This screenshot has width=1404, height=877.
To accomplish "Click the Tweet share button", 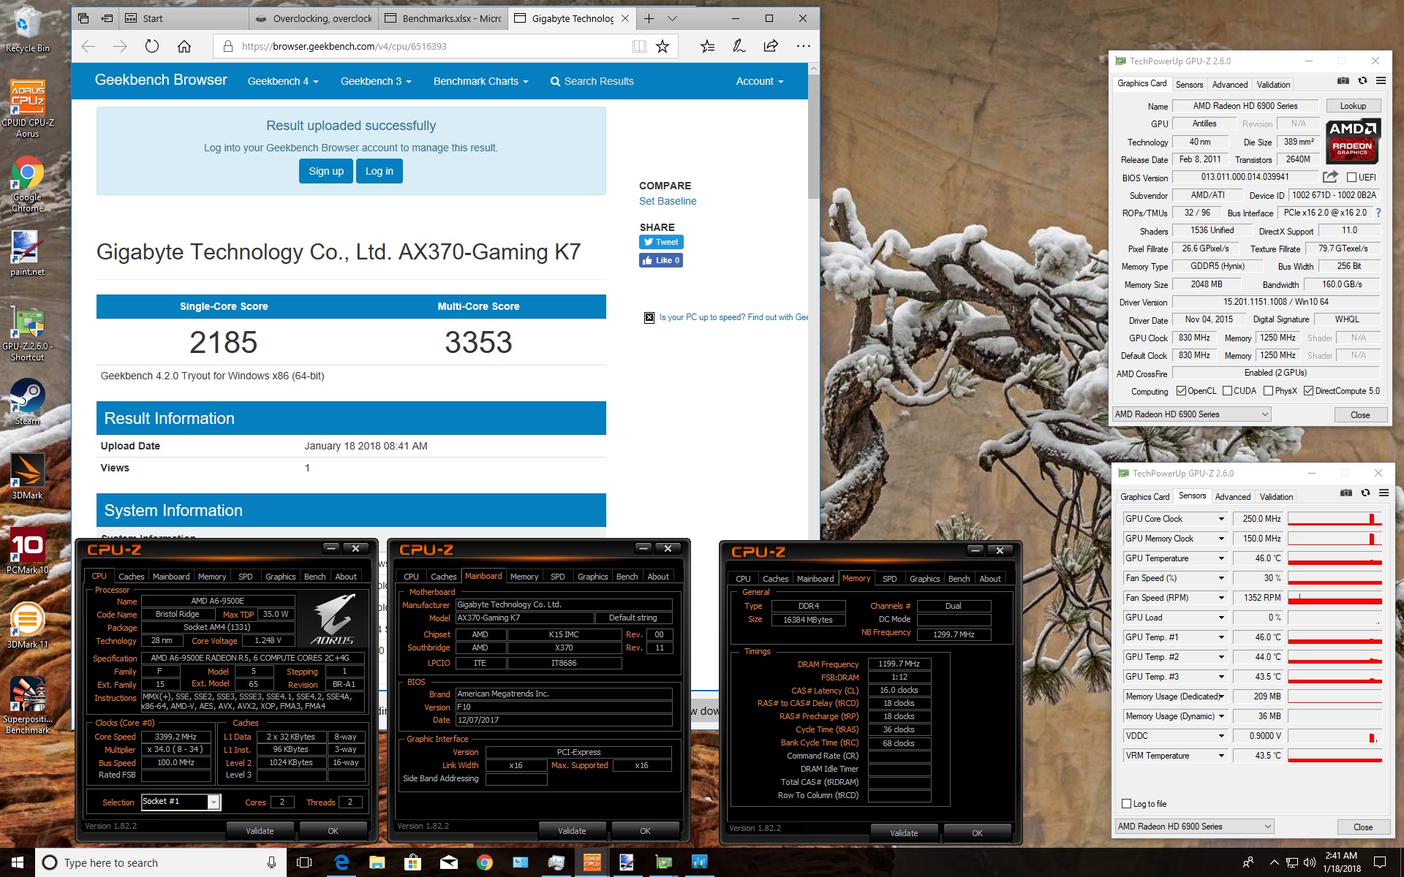I will tap(661, 242).
